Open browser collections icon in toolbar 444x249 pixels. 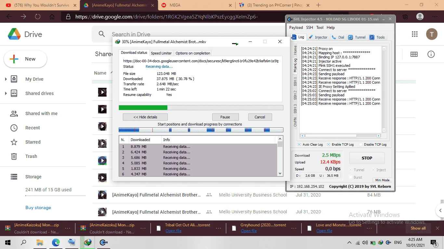pyautogui.click(x=405, y=17)
